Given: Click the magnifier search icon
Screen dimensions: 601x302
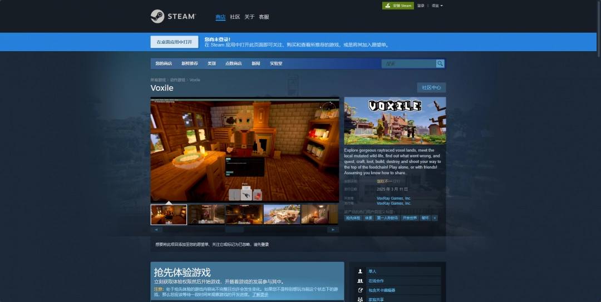Looking at the screenshot, I should click(440, 64).
